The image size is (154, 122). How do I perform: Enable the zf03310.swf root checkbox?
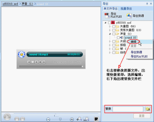tap(109, 23)
